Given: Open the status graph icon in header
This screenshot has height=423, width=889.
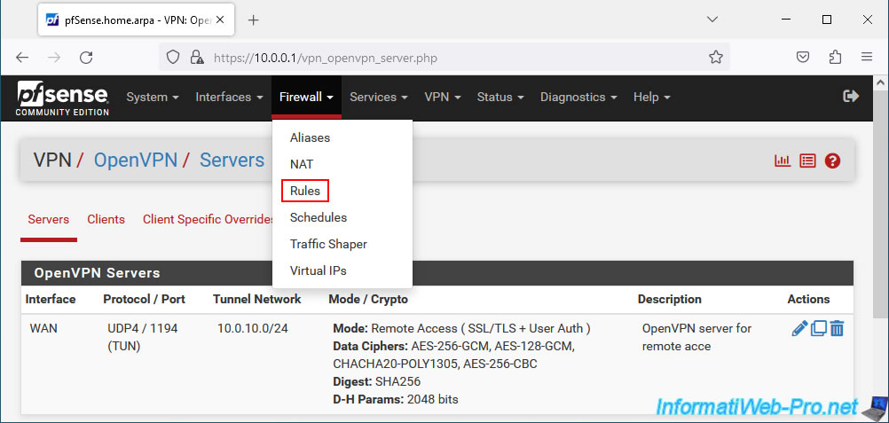Looking at the screenshot, I should pyautogui.click(x=783, y=161).
